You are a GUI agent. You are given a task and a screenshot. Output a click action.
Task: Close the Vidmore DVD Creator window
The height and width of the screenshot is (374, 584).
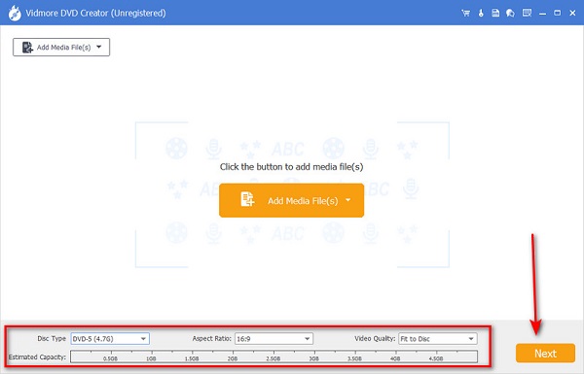573,13
